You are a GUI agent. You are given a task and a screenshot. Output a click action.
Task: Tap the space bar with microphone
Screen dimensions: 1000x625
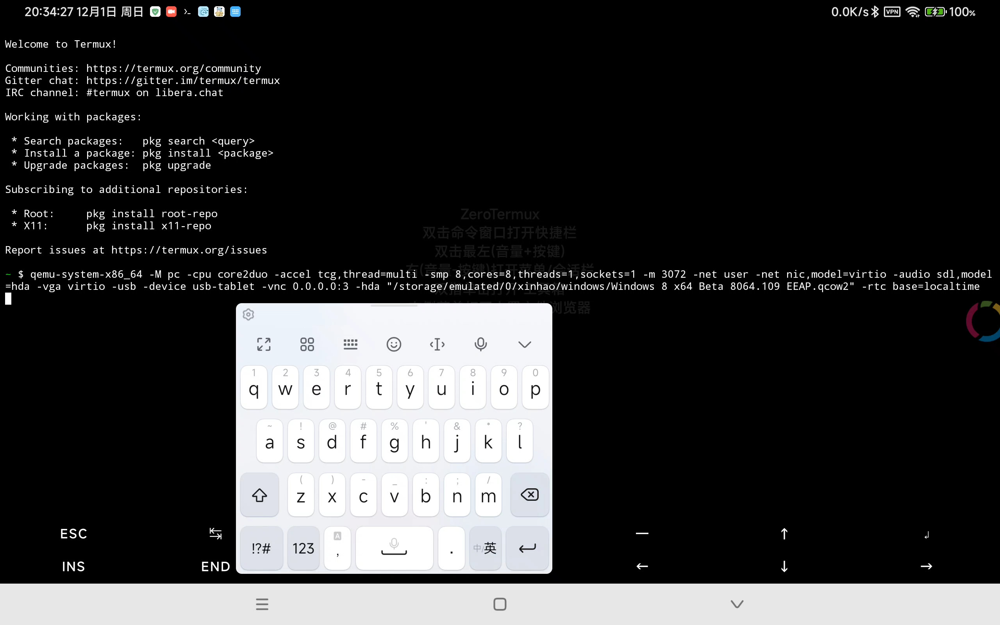click(x=394, y=548)
